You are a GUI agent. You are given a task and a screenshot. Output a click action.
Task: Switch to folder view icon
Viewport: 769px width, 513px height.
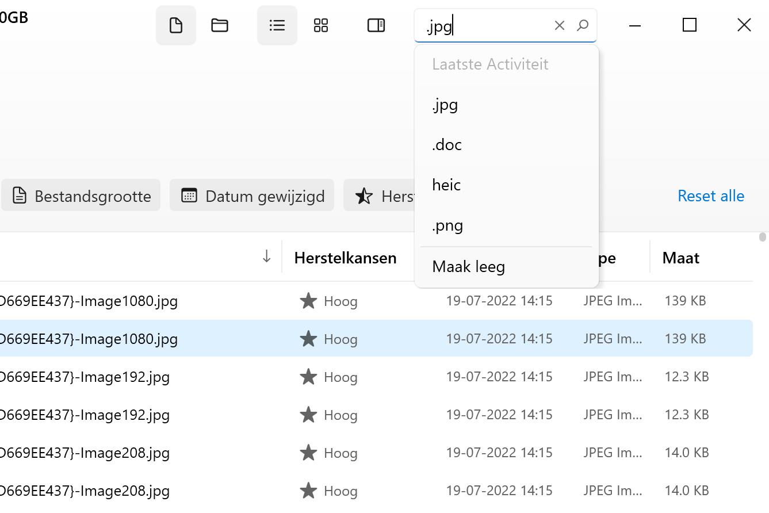pyautogui.click(x=220, y=25)
